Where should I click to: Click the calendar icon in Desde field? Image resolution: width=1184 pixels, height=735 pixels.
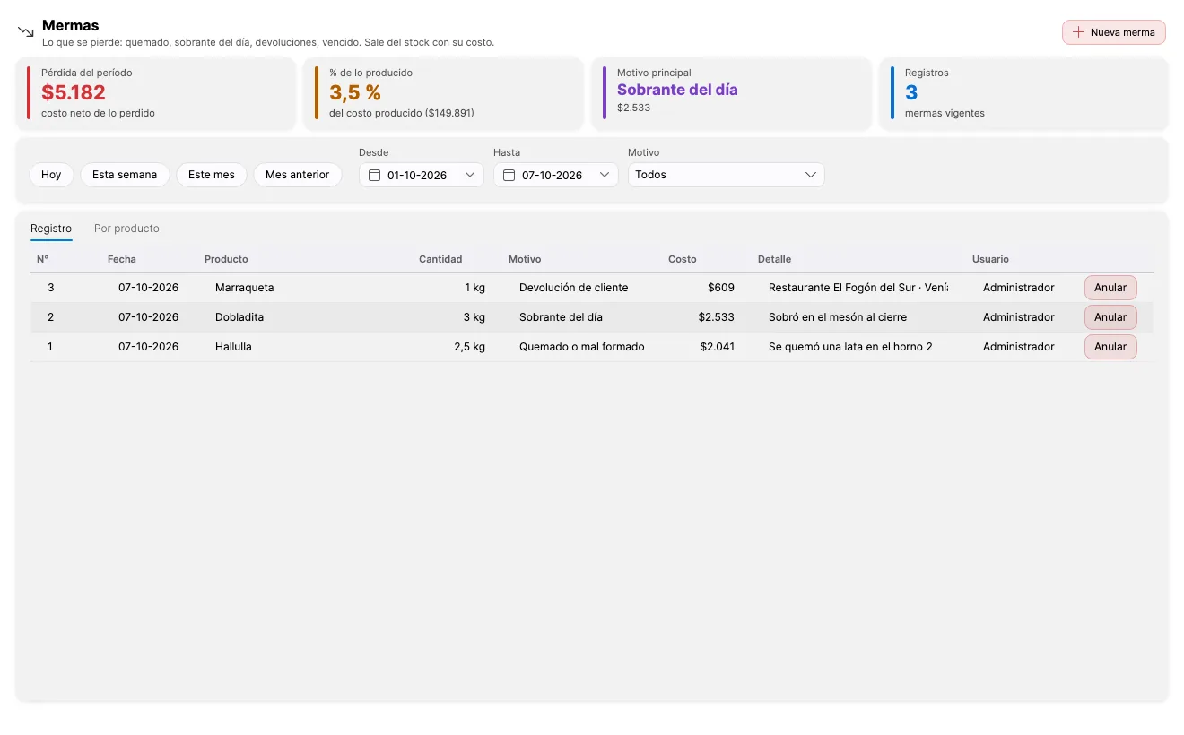pyautogui.click(x=375, y=175)
